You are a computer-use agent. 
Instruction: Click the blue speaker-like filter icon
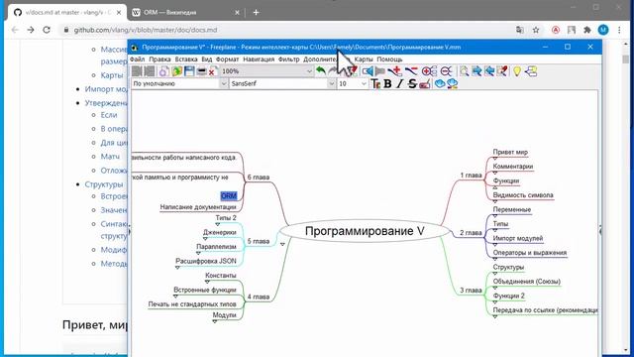(368, 71)
